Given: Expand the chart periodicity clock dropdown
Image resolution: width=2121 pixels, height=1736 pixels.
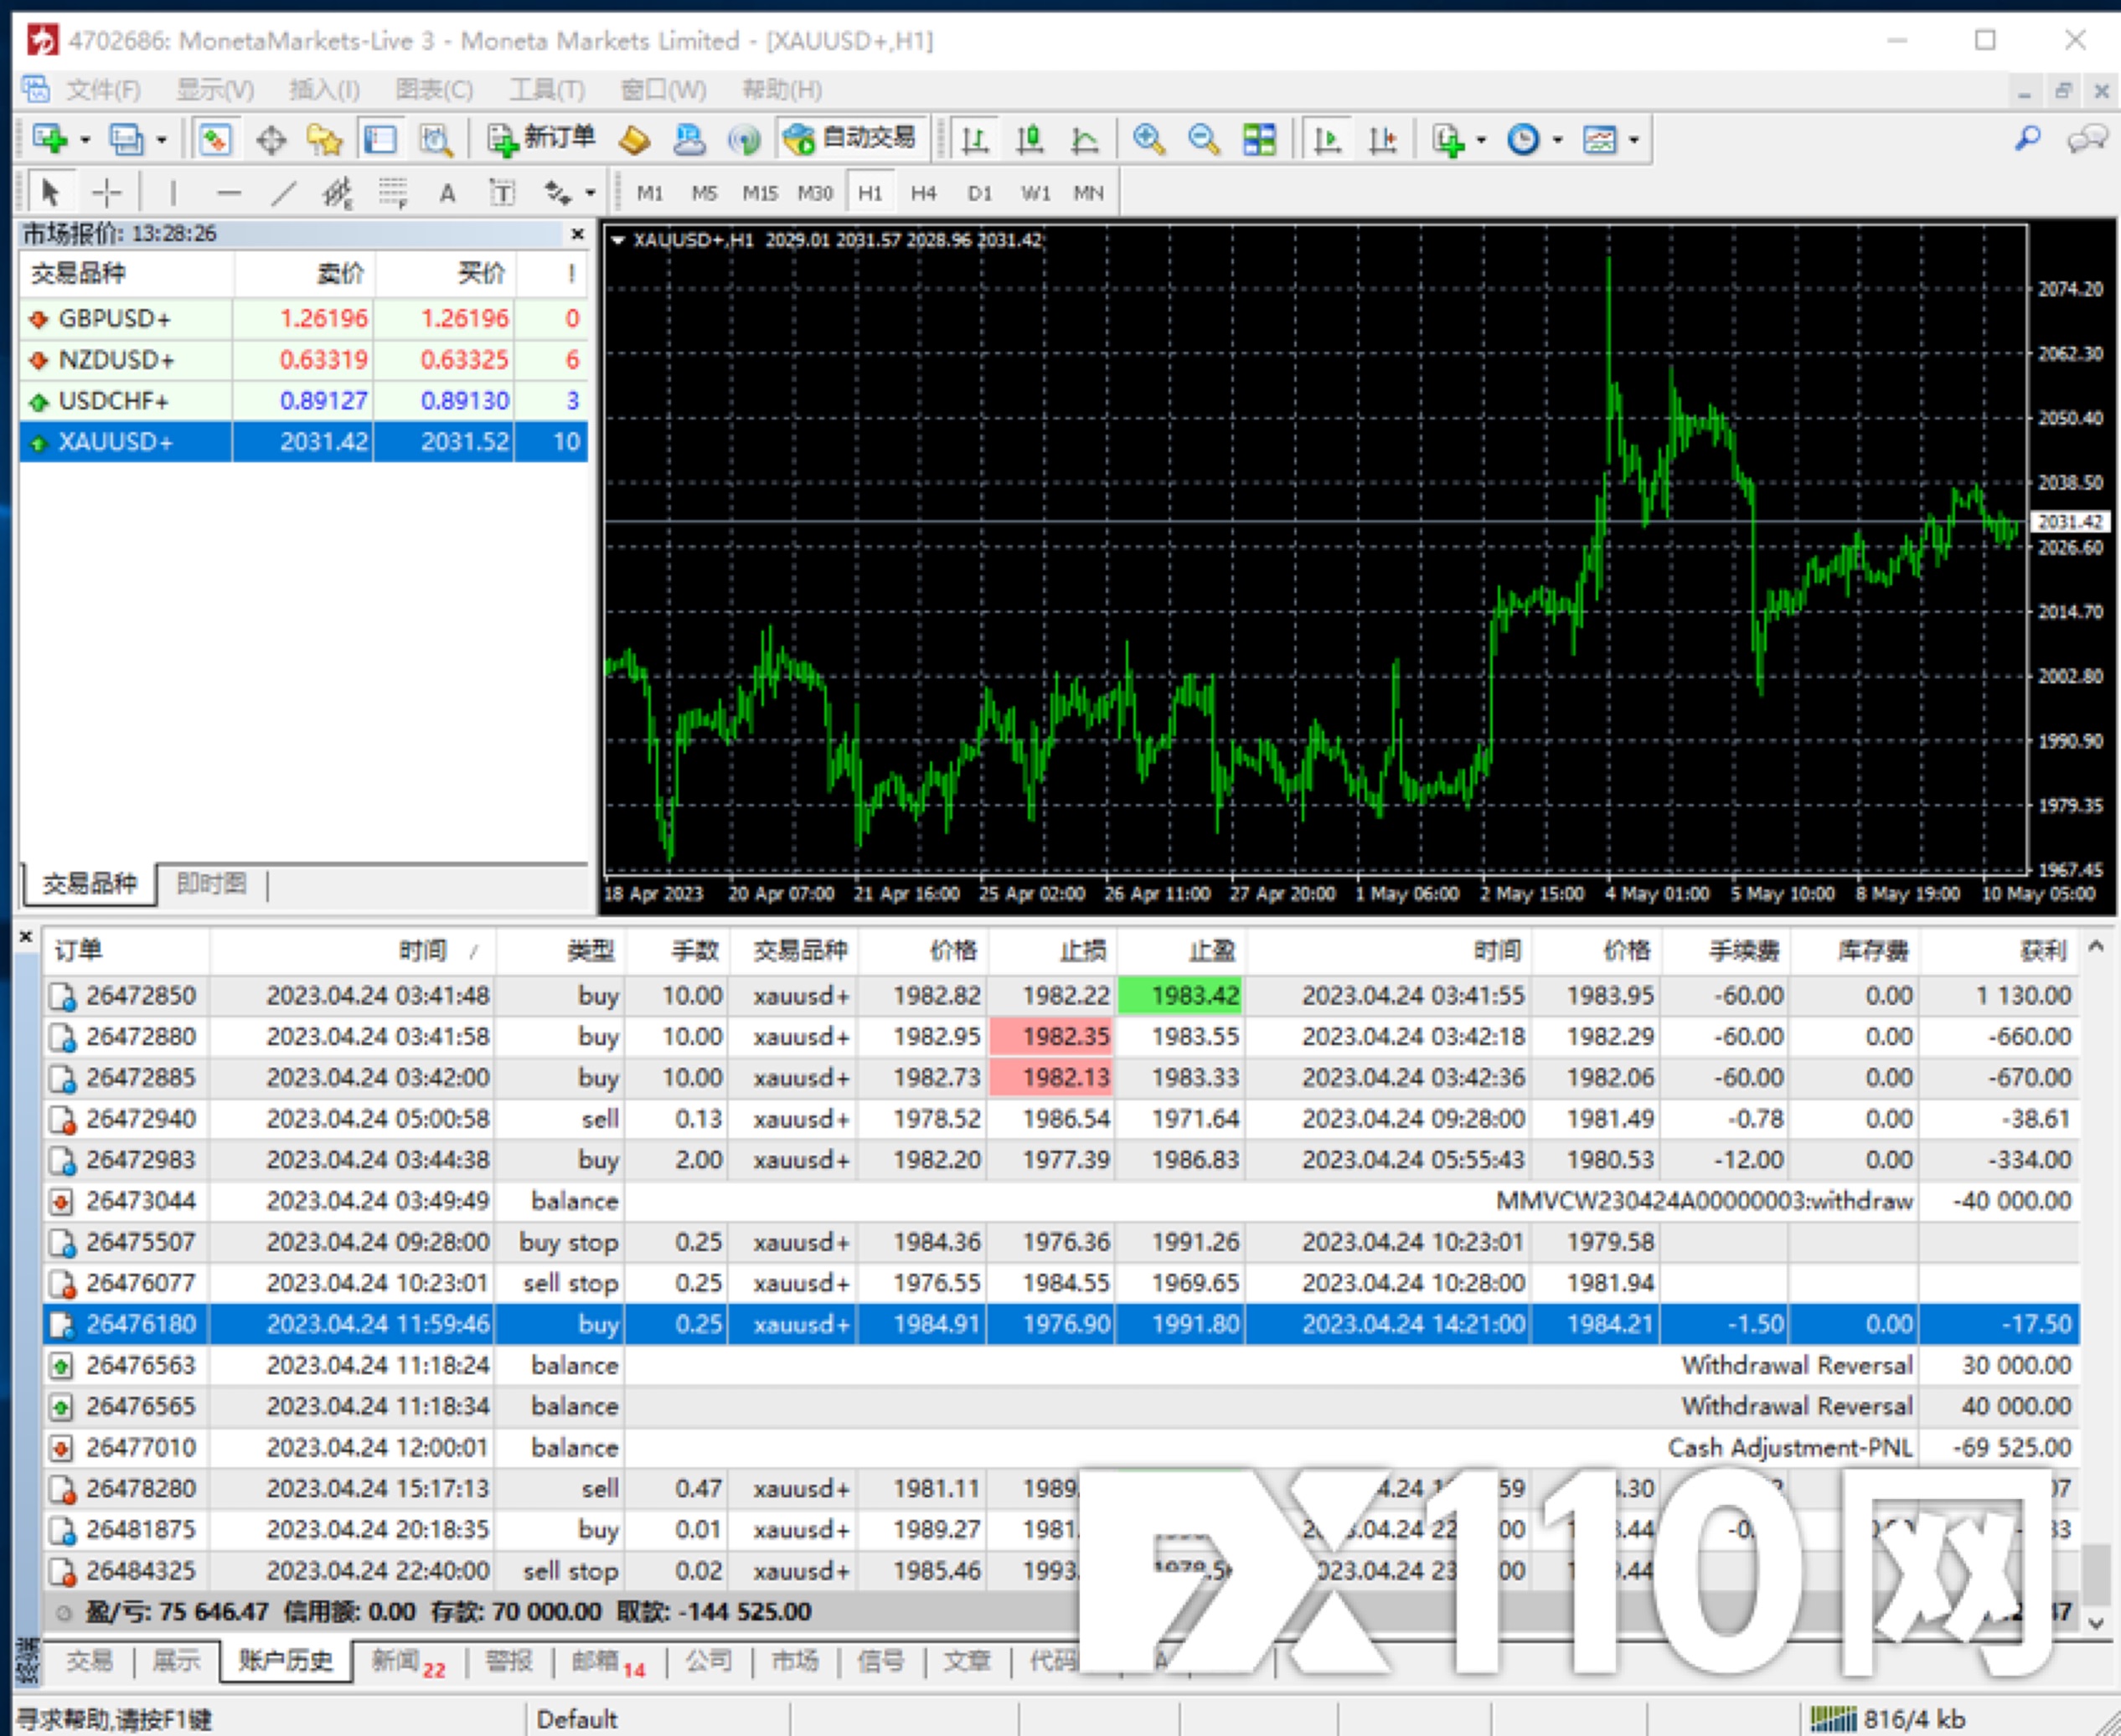Looking at the screenshot, I should pos(1556,140).
